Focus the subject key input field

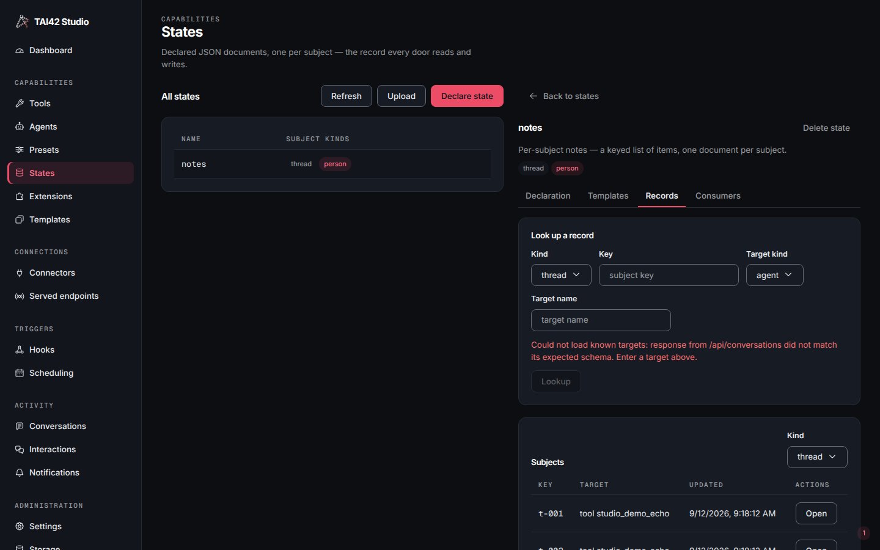pos(669,275)
